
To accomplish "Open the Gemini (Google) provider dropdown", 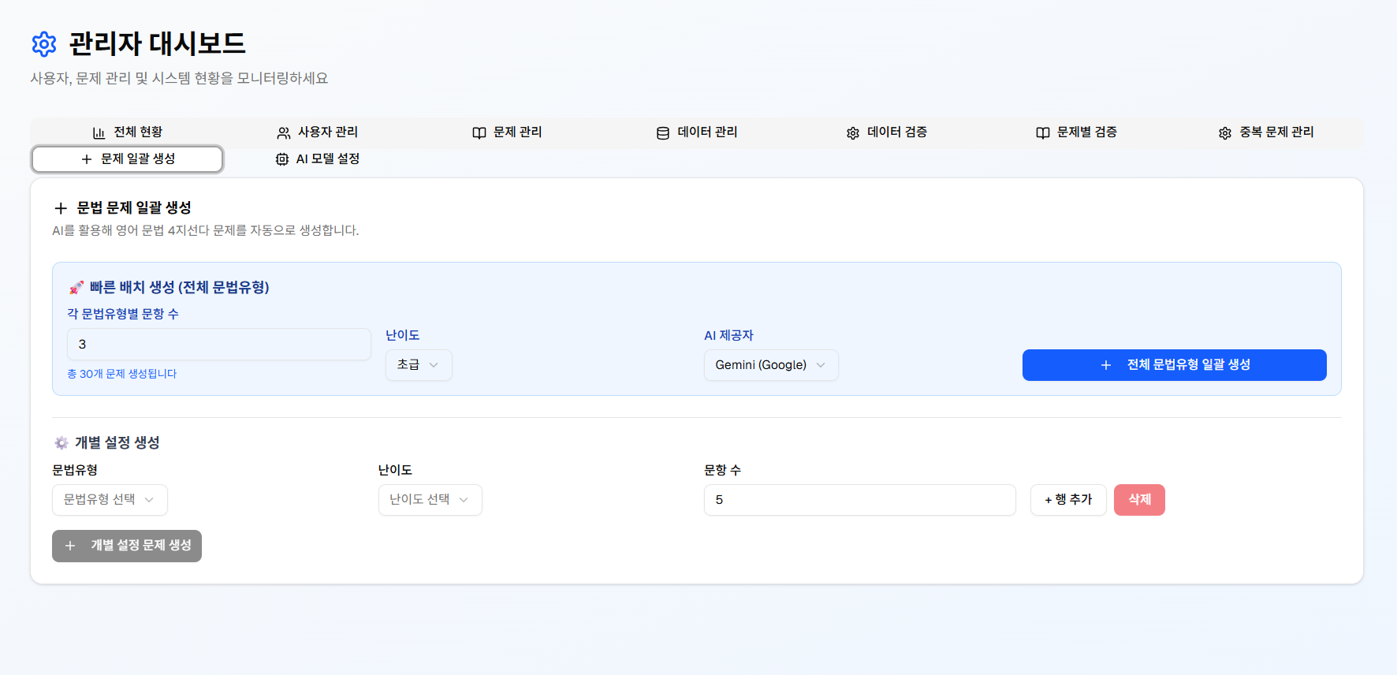I will [x=771, y=365].
